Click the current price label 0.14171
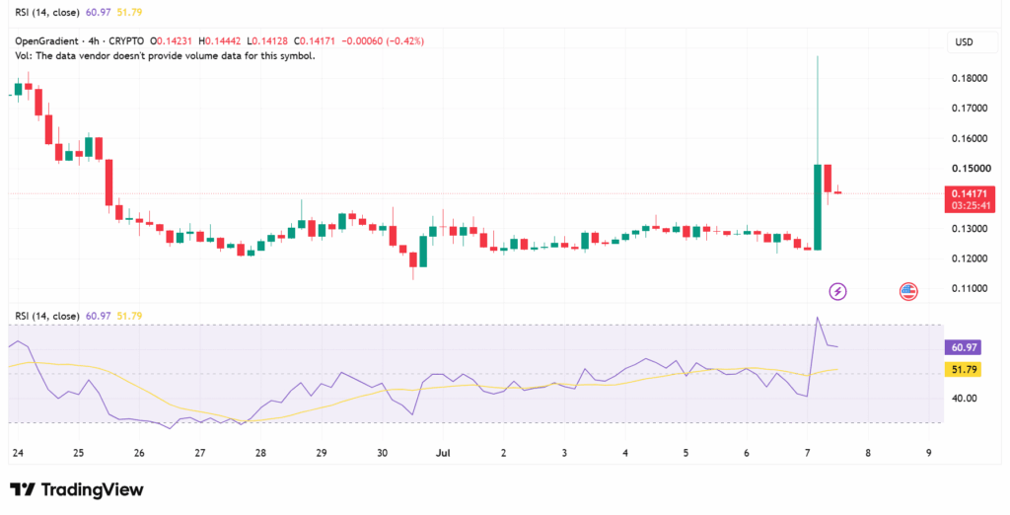 pyautogui.click(x=969, y=193)
